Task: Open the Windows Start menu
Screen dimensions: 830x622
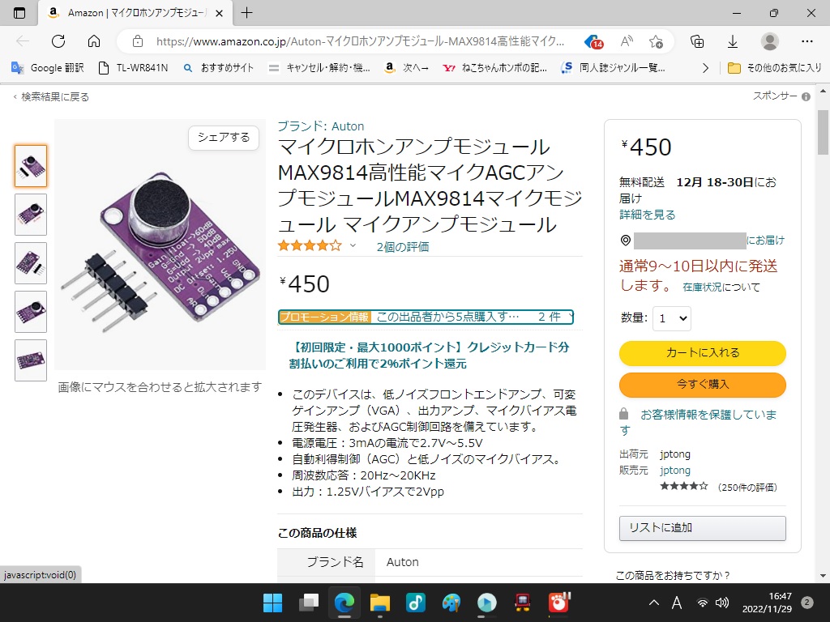Action: (x=273, y=603)
